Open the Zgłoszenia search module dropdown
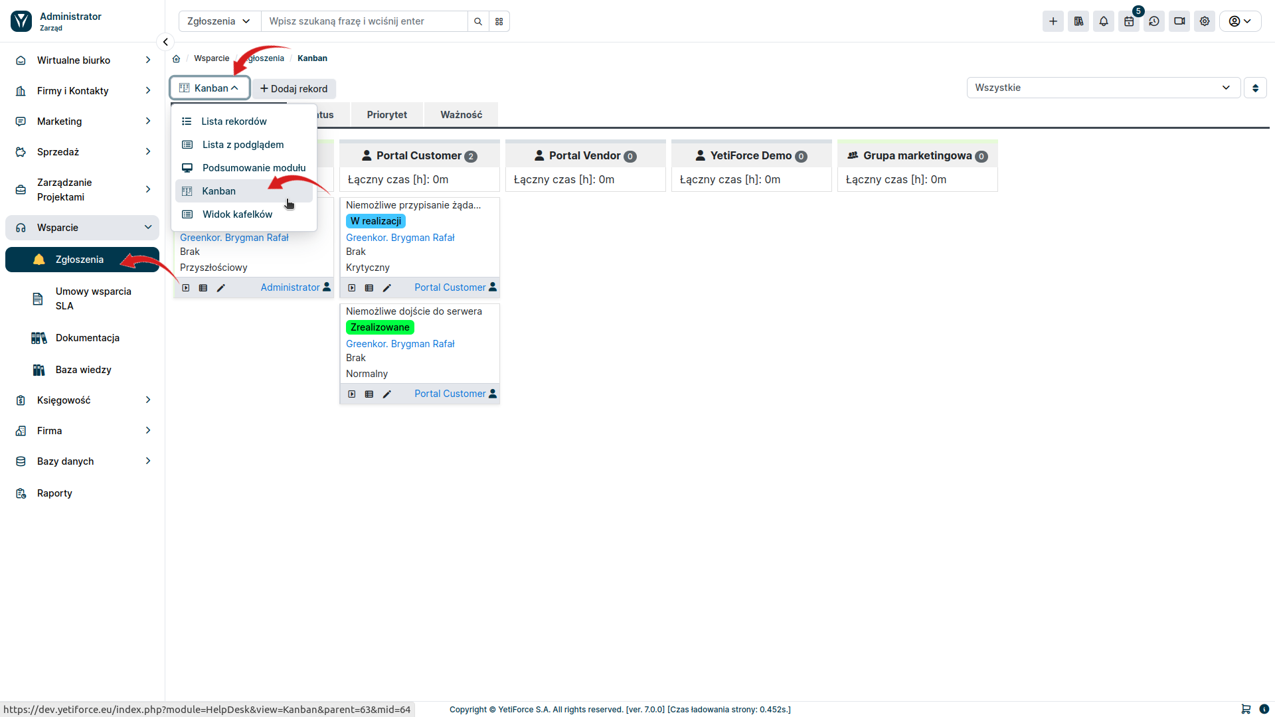This screenshot has height=717, width=1275. tap(220, 21)
